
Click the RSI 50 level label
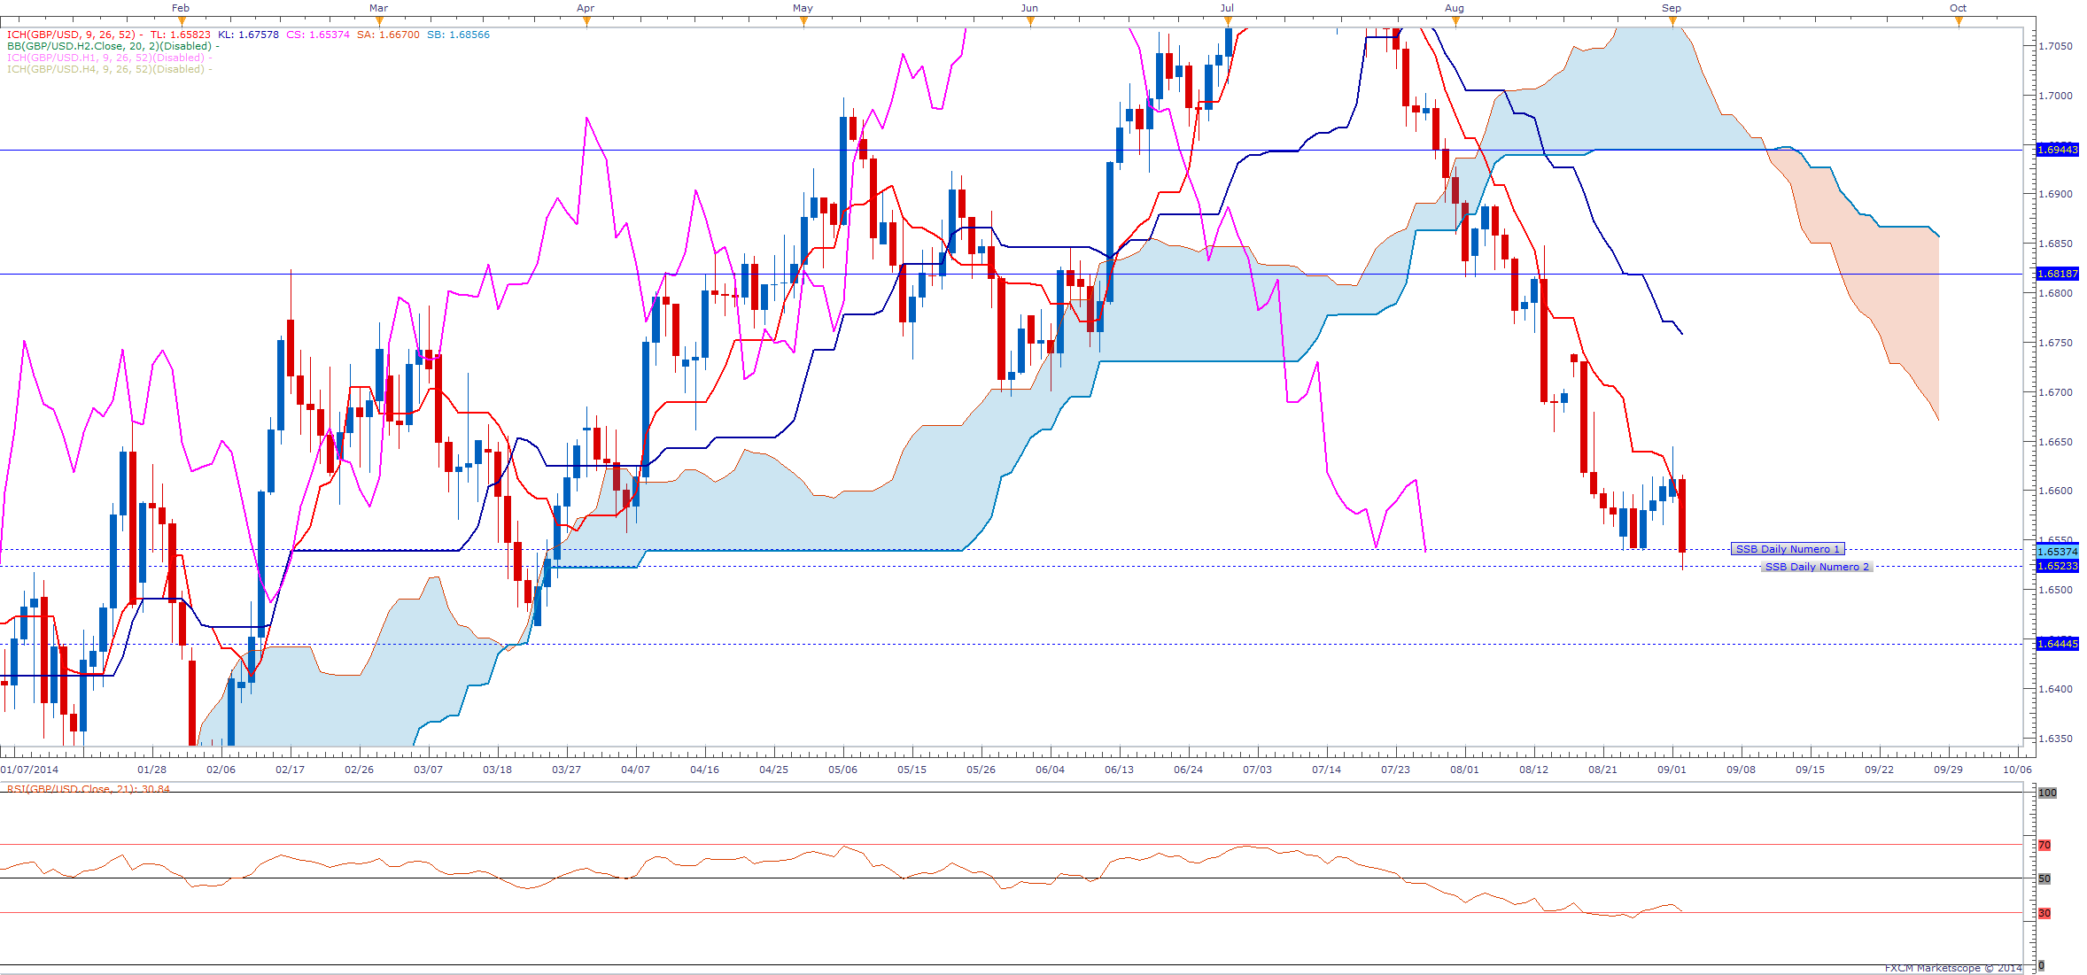[2044, 878]
